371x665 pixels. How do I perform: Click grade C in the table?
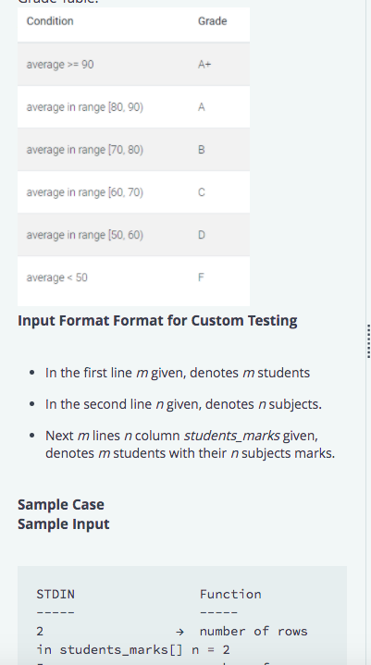[202, 192]
